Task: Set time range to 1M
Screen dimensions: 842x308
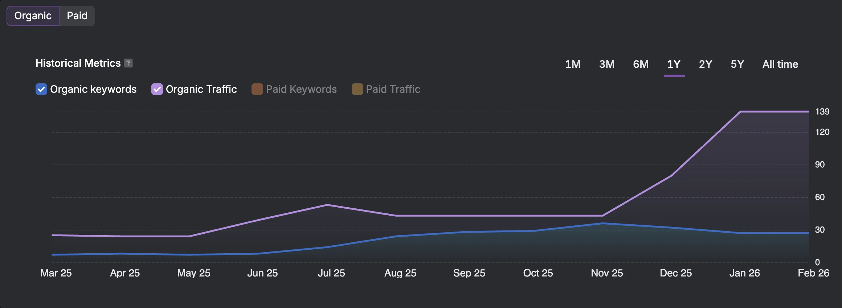Action: click(x=573, y=64)
